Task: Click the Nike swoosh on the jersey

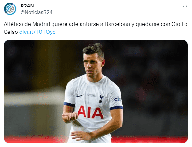Action: point(80,96)
